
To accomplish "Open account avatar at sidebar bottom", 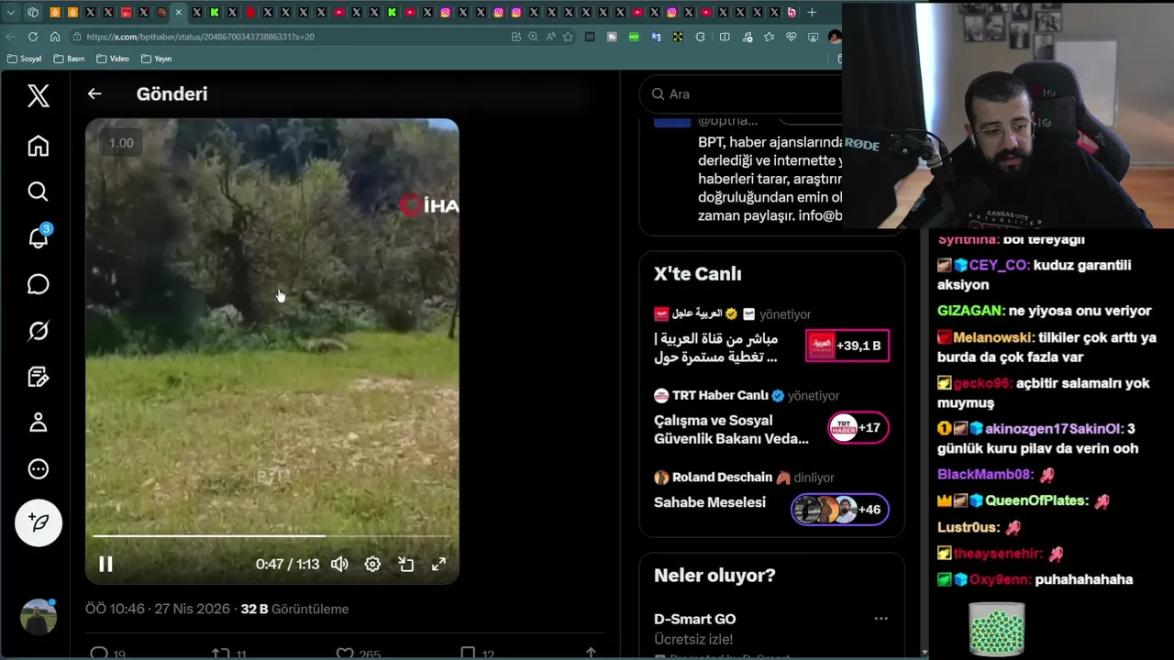I will [x=39, y=617].
